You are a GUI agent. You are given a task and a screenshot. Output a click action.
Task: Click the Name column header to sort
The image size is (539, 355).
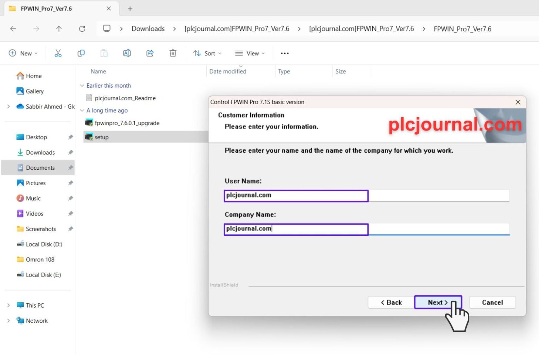click(98, 71)
